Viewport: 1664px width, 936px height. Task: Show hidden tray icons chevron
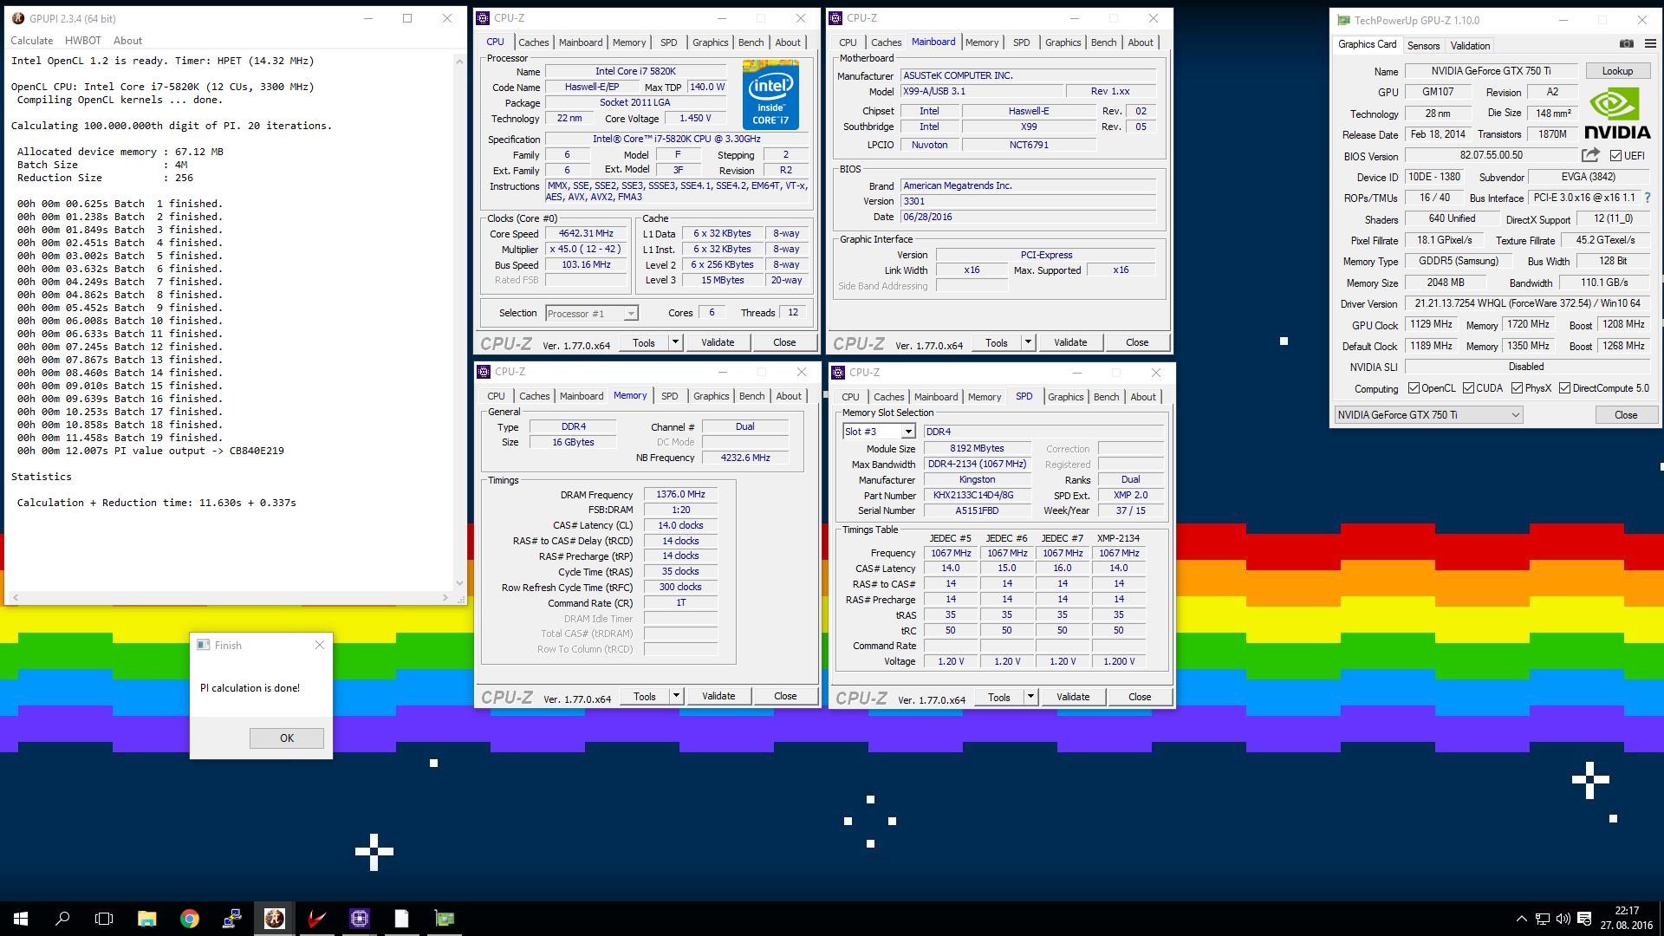1522,919
